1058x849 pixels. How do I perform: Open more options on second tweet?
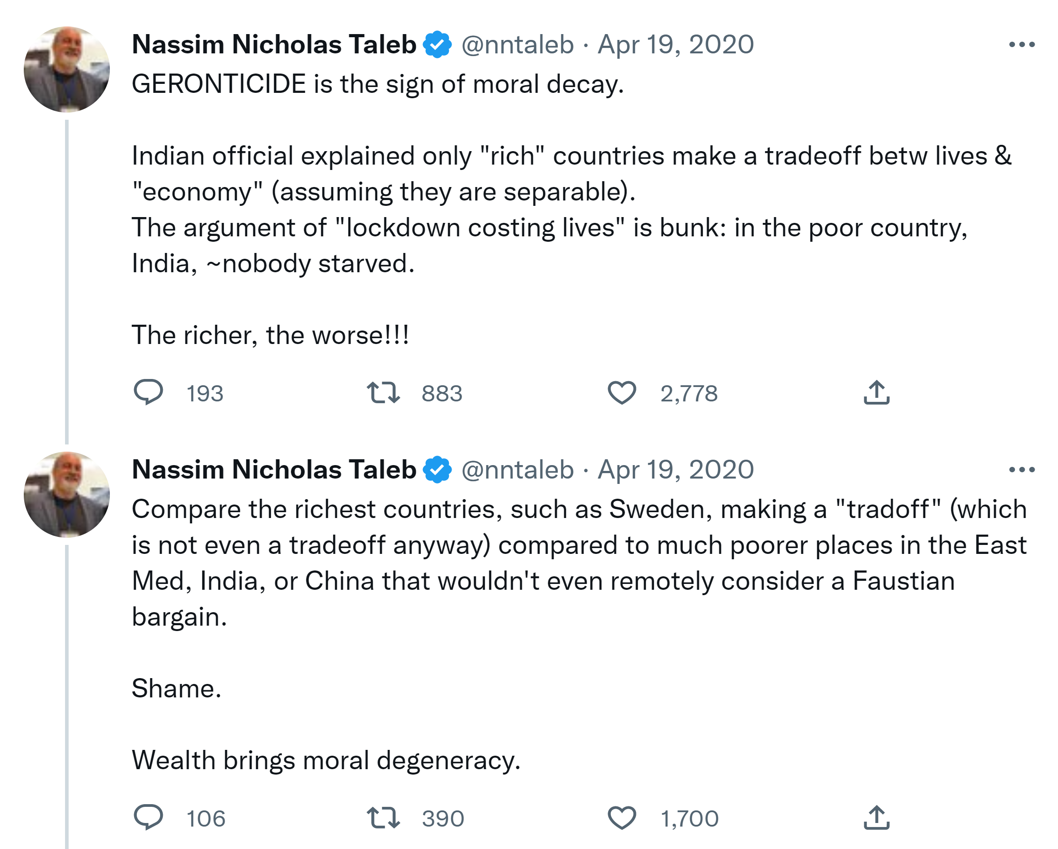1022,470
